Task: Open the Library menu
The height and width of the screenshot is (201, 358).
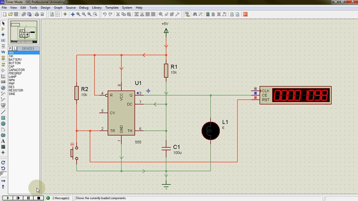Action: point(97,8)
